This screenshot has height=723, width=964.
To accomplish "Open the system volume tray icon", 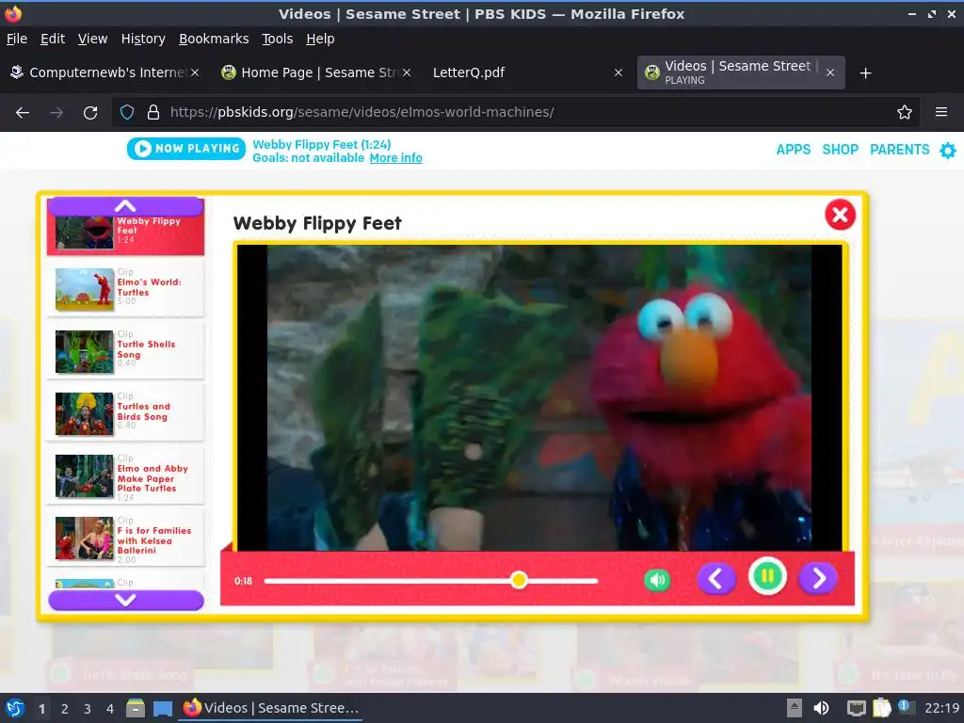I will pos(820,708).
